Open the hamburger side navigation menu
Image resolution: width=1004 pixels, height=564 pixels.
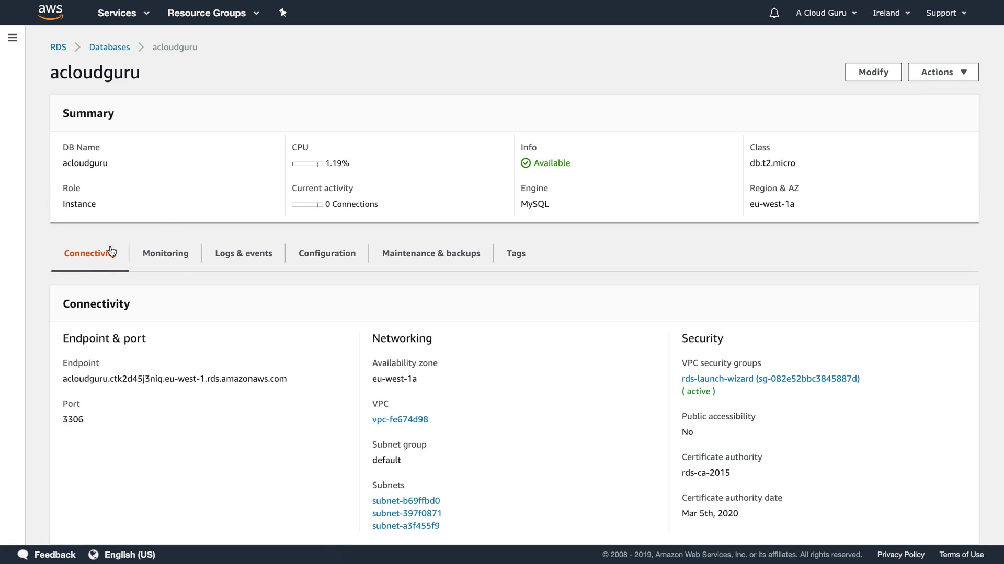(13, 38)
